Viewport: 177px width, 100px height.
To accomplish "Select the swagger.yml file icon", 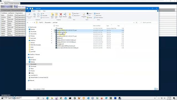I will coord(56,44).
